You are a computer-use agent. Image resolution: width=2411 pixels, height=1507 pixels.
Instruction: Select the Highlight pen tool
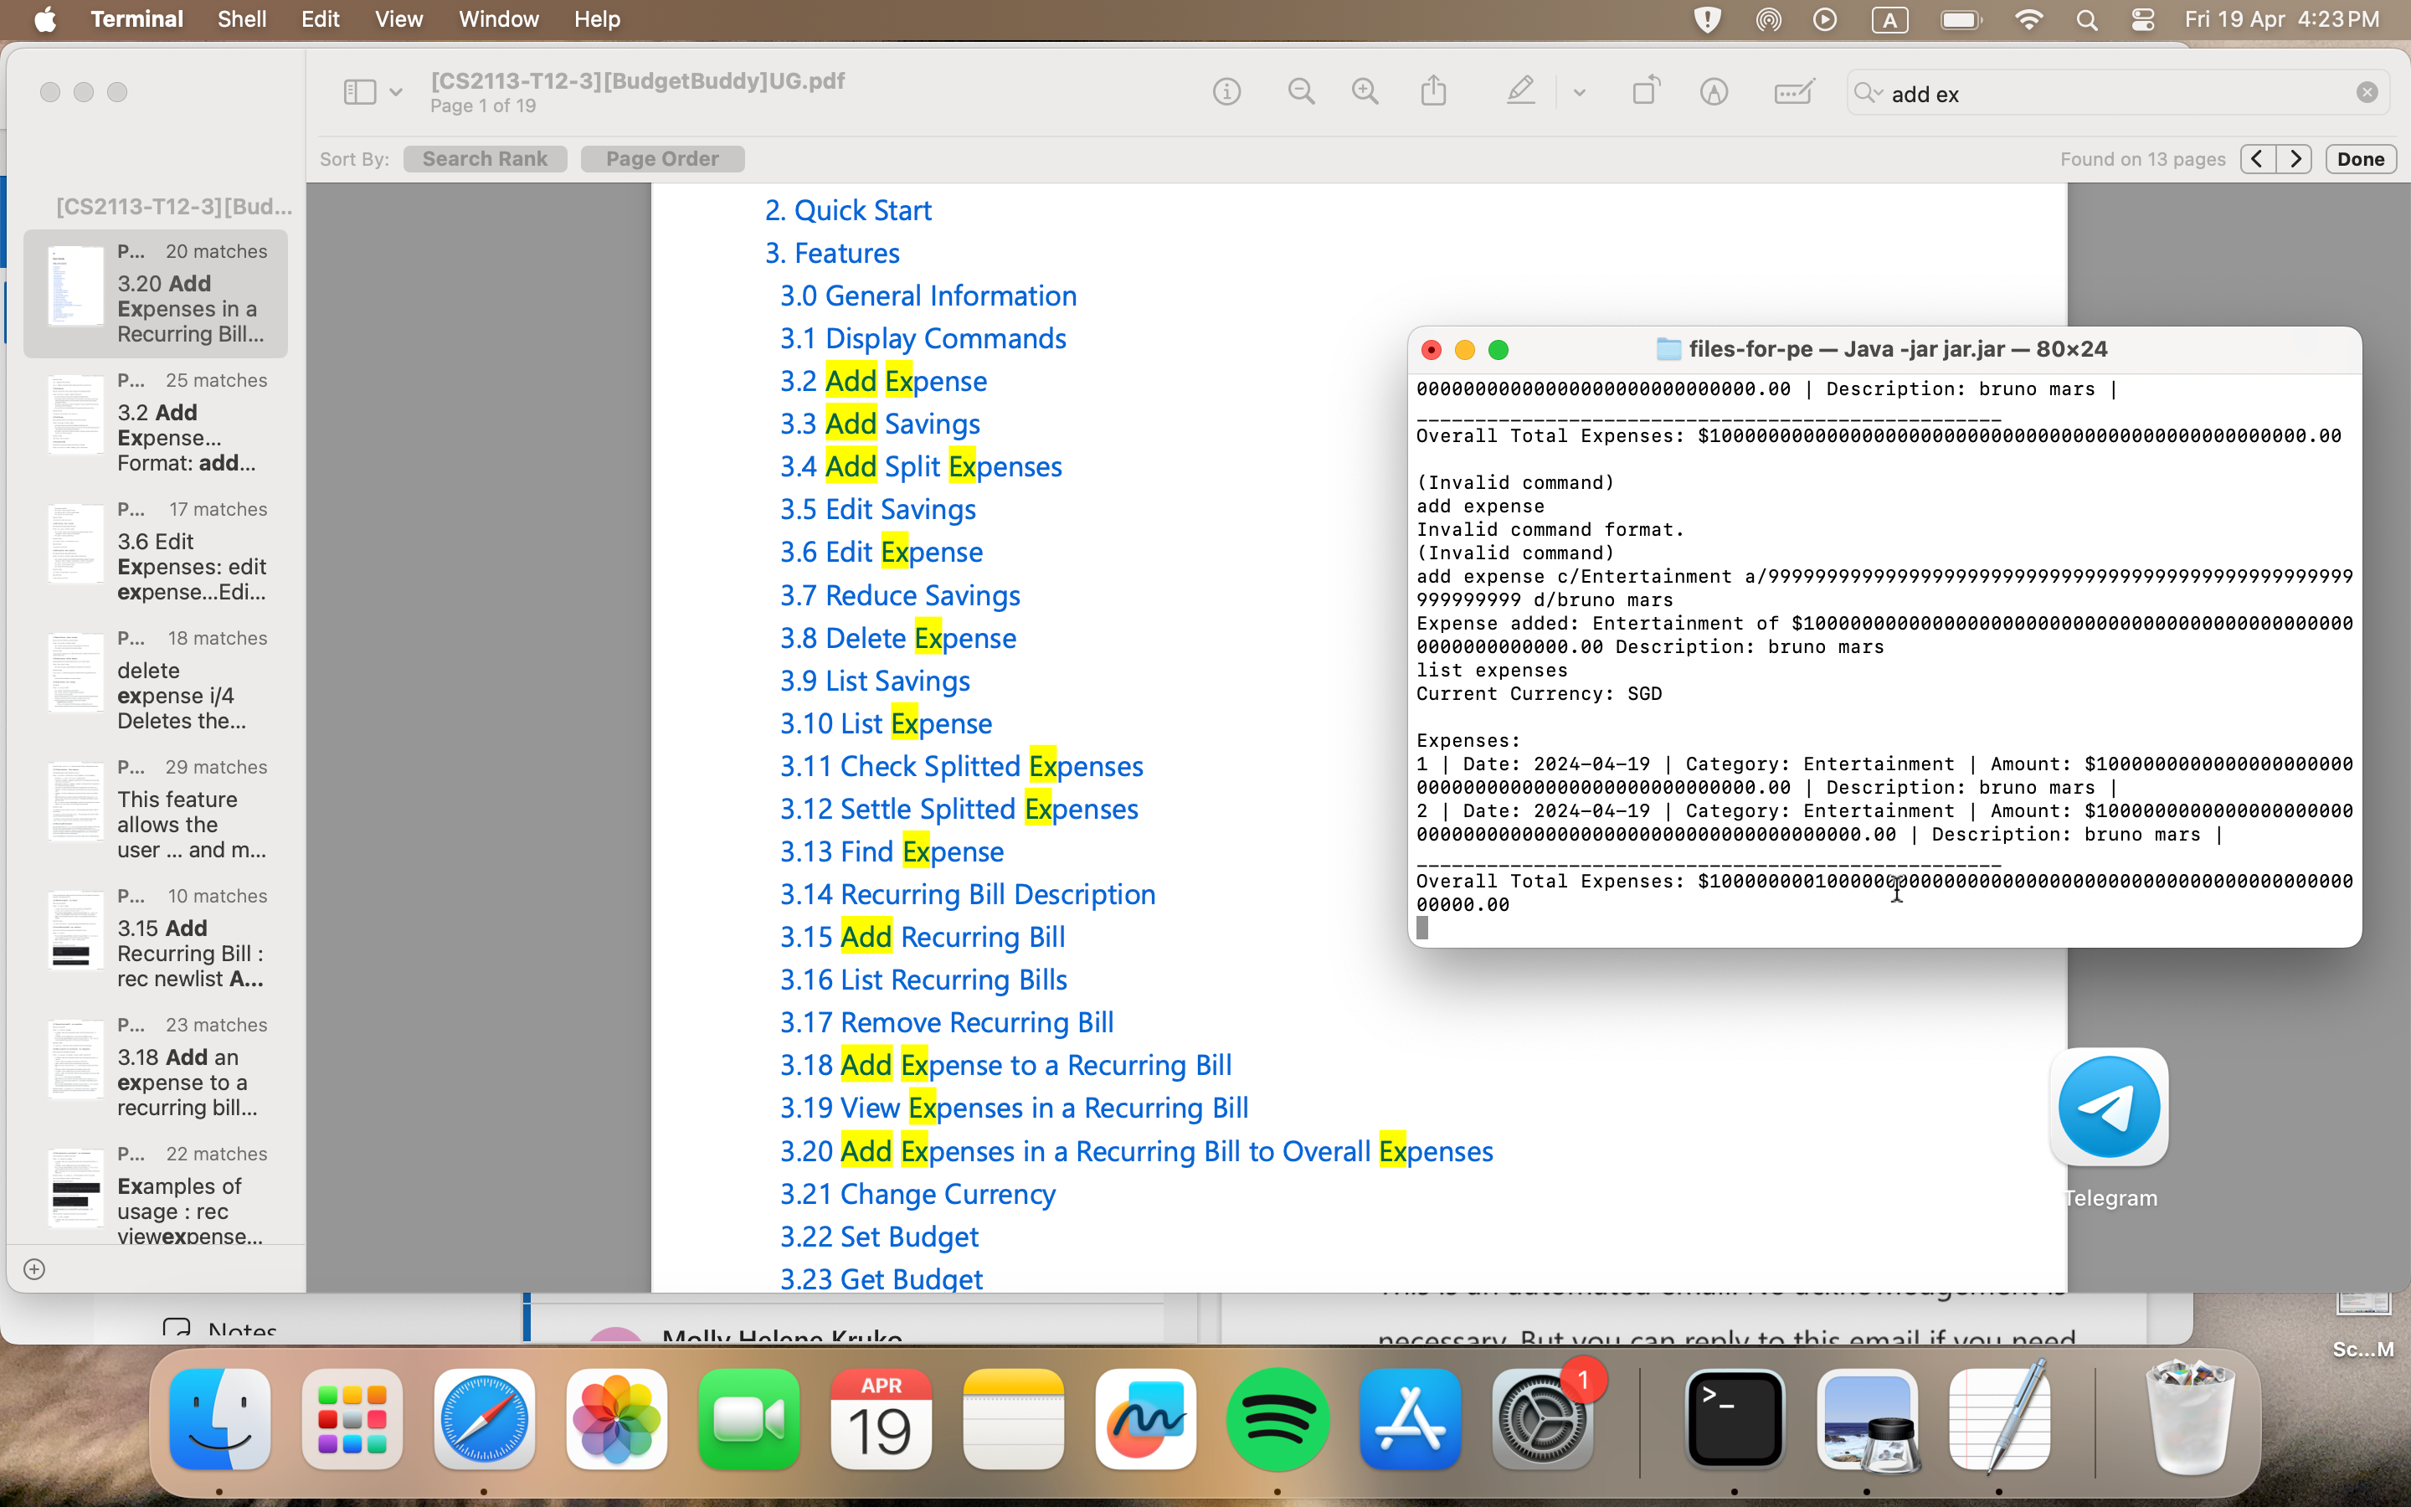pyautogui.click(x=1519, y=92)
